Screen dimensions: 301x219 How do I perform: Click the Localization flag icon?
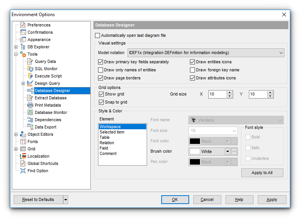click(23, 156)
